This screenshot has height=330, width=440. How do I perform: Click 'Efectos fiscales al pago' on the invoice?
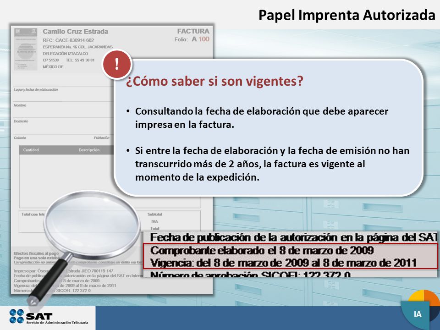[36, 253]
